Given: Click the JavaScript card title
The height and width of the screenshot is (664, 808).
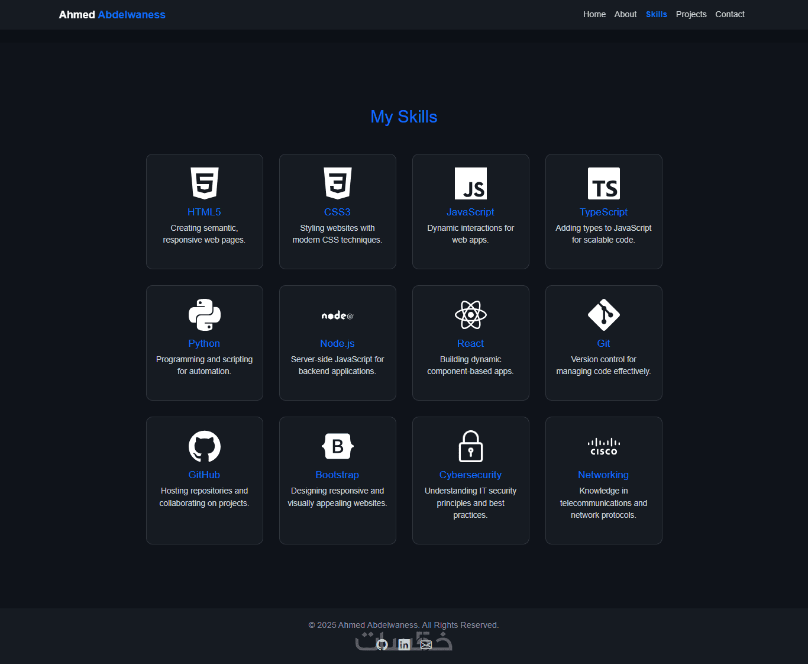Looking at the screenshot, I should [x=471, y=212].
